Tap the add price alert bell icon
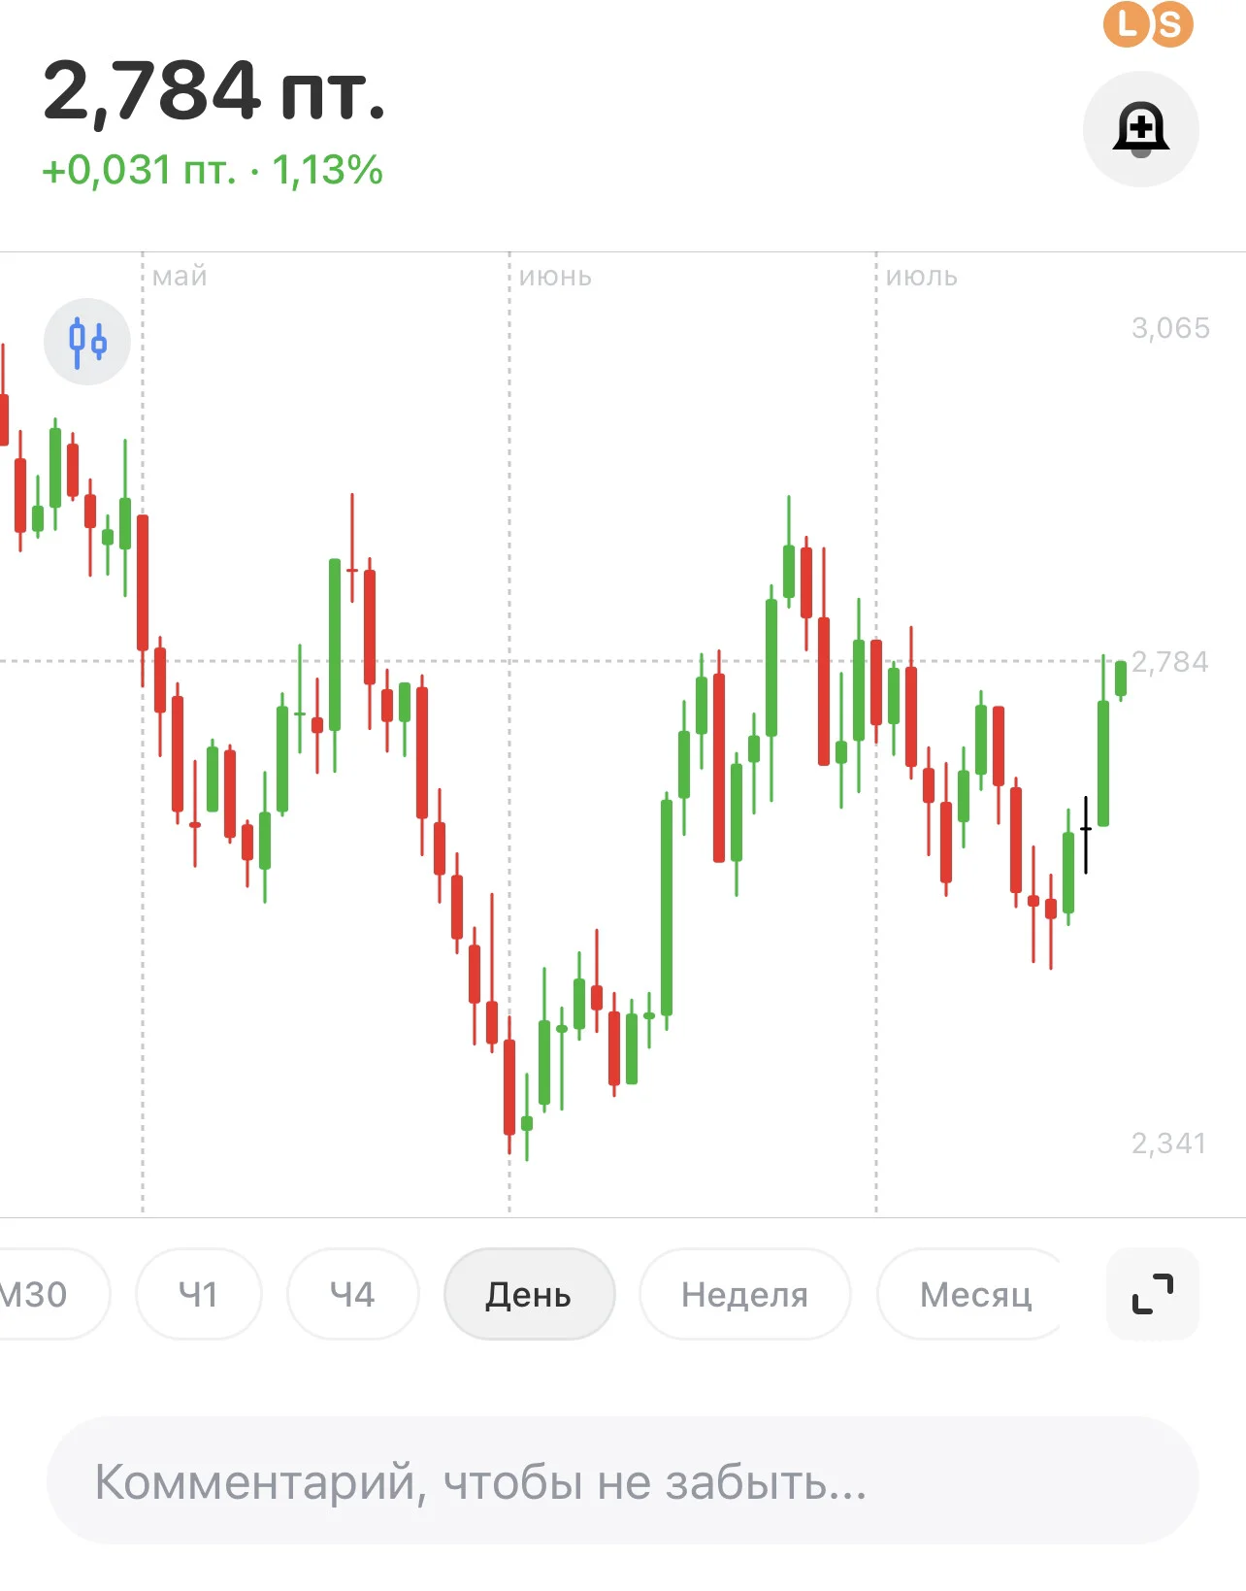Viewport: 1246px width, 1591px height. point(1140,129)
